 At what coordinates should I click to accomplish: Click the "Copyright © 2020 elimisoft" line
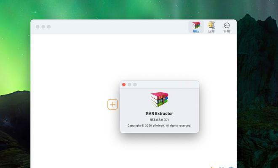click(x=159, y=126)
